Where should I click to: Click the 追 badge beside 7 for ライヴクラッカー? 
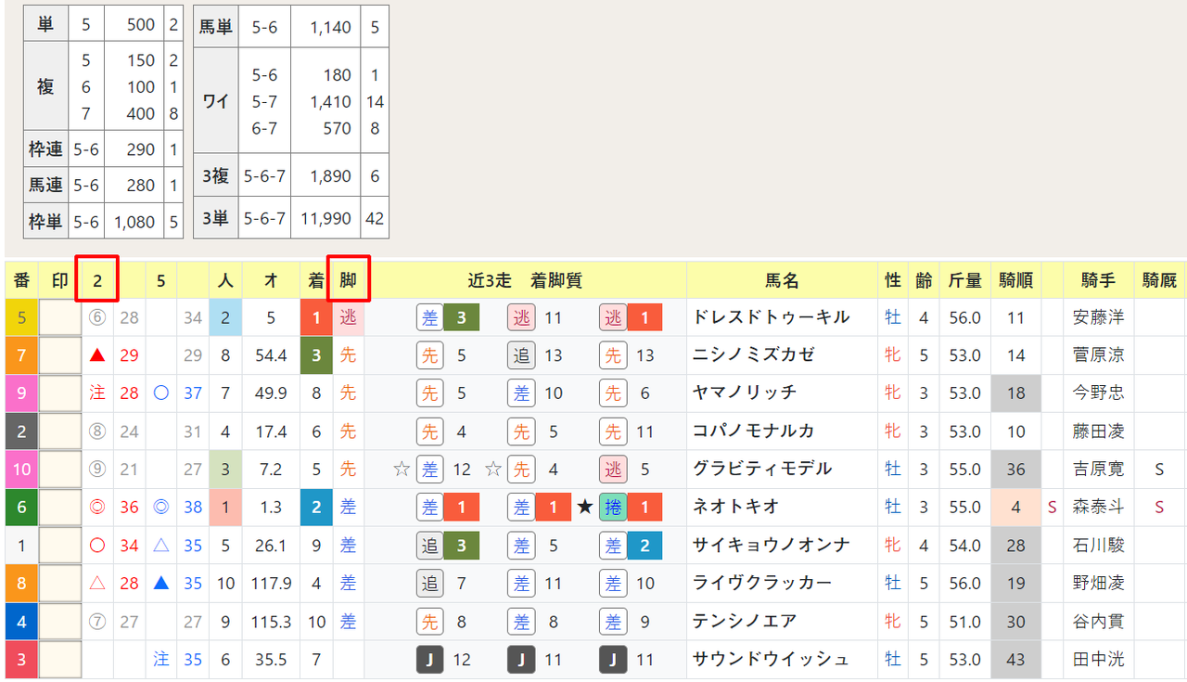pos(429,583)
